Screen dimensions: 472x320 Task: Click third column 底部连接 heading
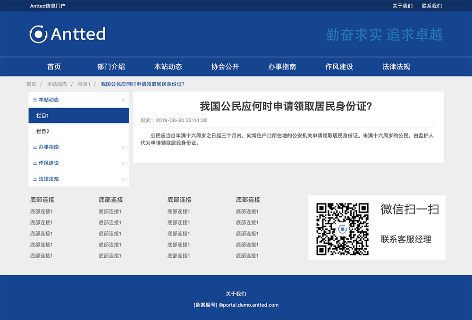pos(179,200)
